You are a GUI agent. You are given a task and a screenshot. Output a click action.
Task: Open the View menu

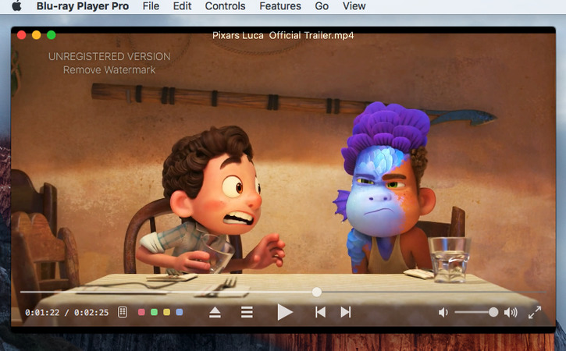pos(354,6)
